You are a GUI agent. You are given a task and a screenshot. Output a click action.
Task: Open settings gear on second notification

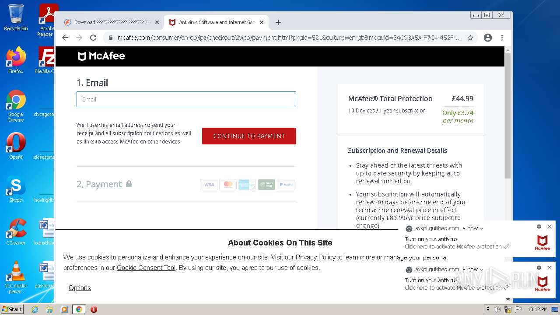point(539,268)
